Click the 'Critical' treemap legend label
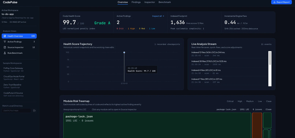Viewport: 295px width, 138px height. tap(230, 101)
